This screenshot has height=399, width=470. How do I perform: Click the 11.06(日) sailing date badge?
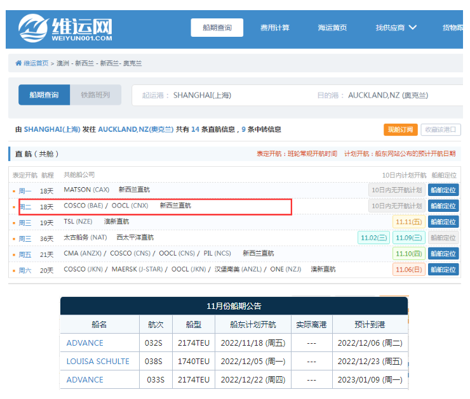[409, 270]
